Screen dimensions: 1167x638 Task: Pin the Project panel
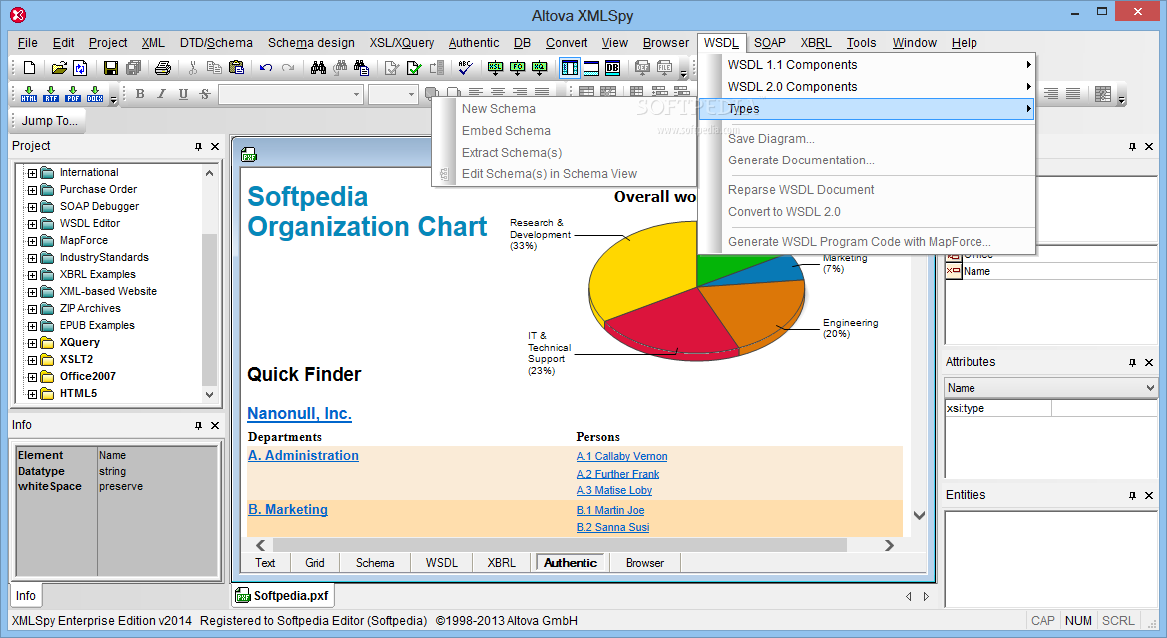point(198,146)
